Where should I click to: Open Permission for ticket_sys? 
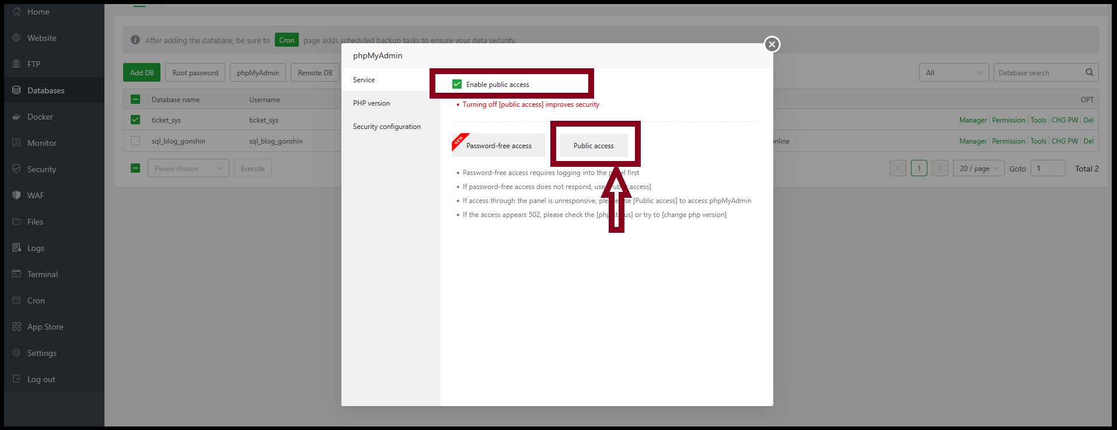pyautogui.click(x=1008, y=120)
